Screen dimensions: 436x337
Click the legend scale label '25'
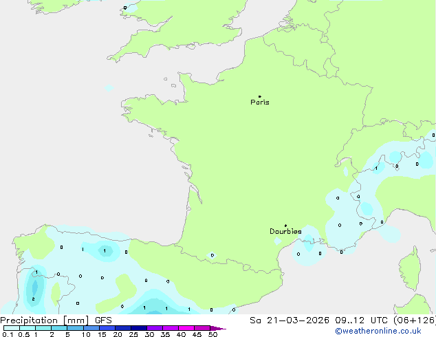[x=133, y=334]
